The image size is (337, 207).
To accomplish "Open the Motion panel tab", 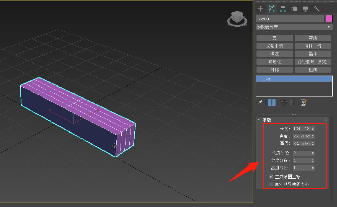I will point(294,9).
